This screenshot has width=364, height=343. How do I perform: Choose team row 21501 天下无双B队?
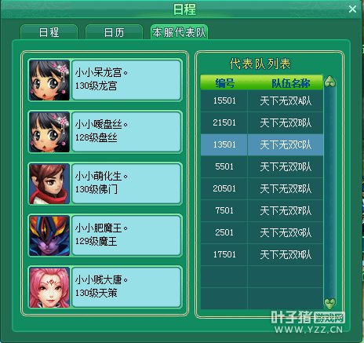click(262, 122)
